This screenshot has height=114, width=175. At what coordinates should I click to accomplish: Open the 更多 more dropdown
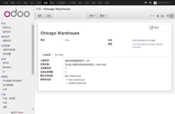coord(103,16)
